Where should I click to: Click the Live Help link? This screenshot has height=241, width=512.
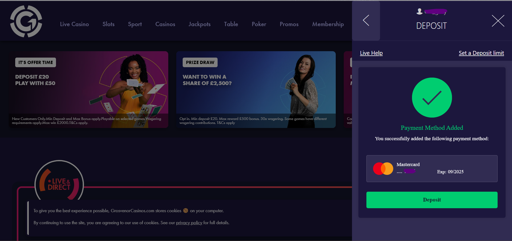click(371, 53)
